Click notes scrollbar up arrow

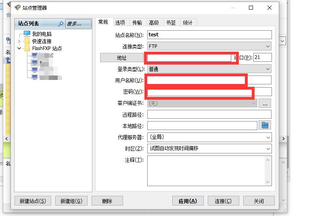[x=268, y=160]
